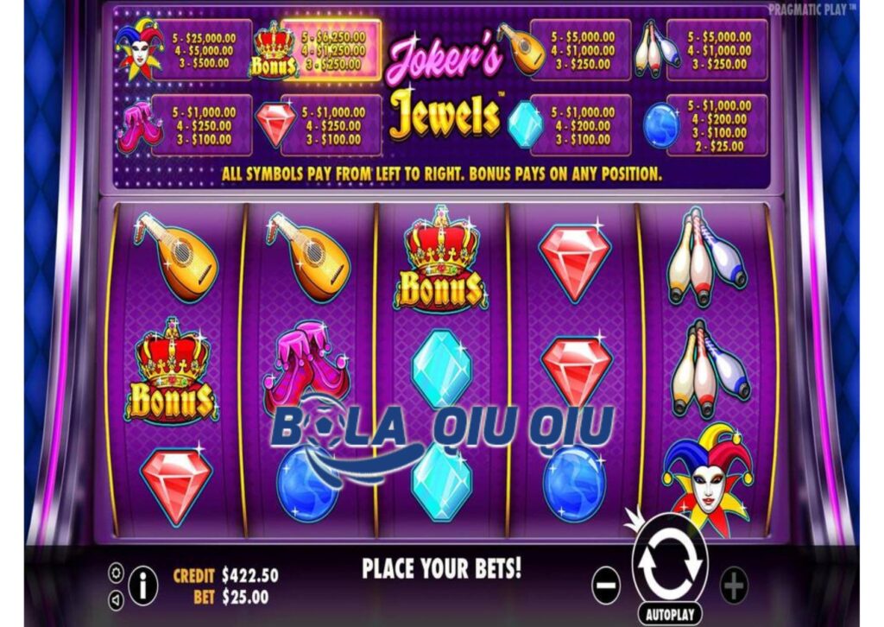This screenshot has height=627, width=884.
Task: Click the joker paytable entry showing $25,000.00
Action: 185,51
